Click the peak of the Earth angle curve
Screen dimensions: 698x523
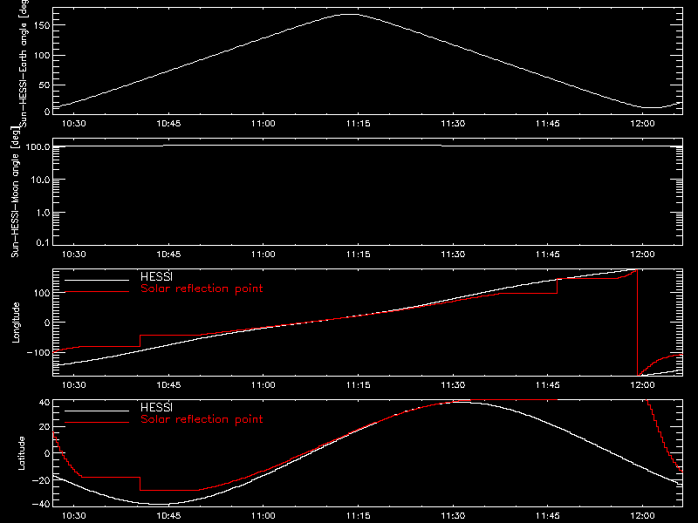(351, 14)
